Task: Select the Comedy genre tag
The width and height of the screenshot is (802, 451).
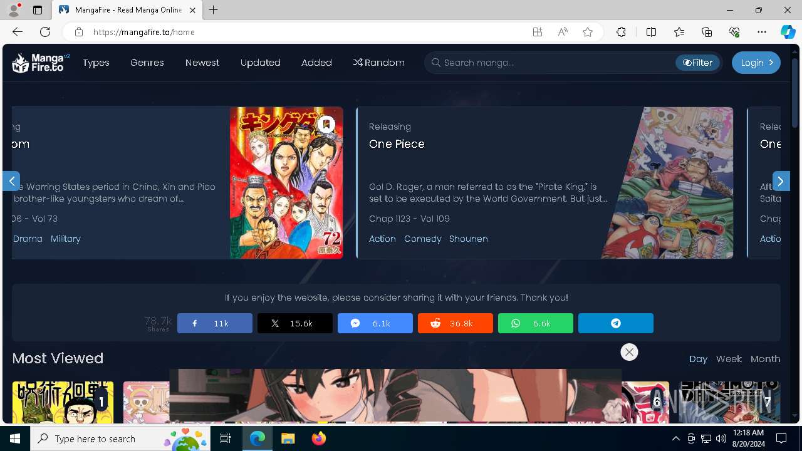Action: 423,239
